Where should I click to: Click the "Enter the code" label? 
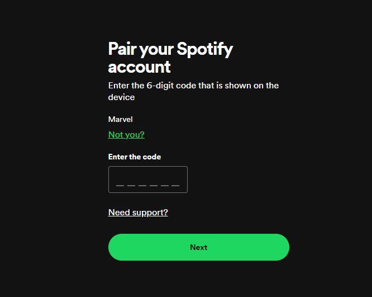click(x=135, y=157)
